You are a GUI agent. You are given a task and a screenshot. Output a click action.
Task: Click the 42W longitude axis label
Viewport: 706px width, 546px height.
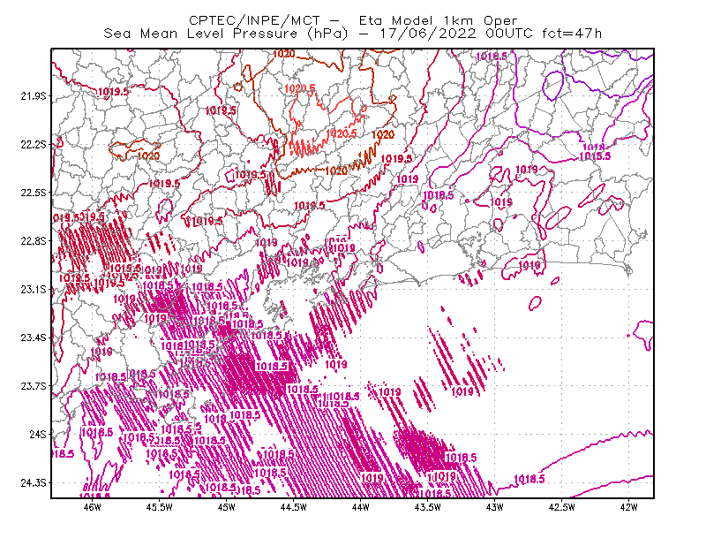(x=628, y=507)
